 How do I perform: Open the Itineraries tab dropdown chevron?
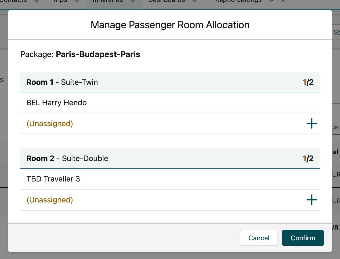pyautogui.click(x=132, y=1)
